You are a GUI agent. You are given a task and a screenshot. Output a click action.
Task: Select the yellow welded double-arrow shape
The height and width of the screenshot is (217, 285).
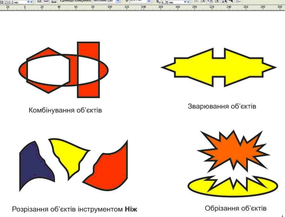(218, 68)
